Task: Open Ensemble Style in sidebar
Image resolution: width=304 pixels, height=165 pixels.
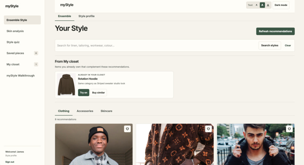Action: [22, 20]
